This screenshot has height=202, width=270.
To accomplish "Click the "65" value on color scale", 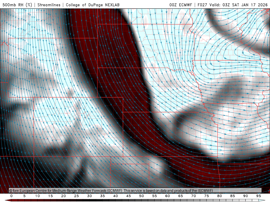I will tap(181, 196).
